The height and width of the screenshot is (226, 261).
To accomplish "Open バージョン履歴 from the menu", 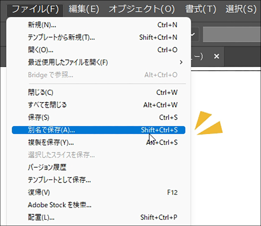I will (x=47, y=168).
